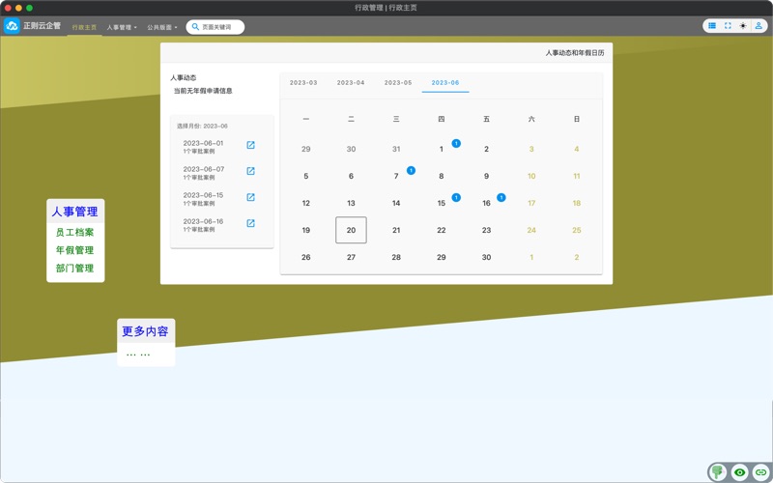This screenshot has height=483, width=773.
Task: Open the 行政主页 nav item
Action: coord(84,27)
